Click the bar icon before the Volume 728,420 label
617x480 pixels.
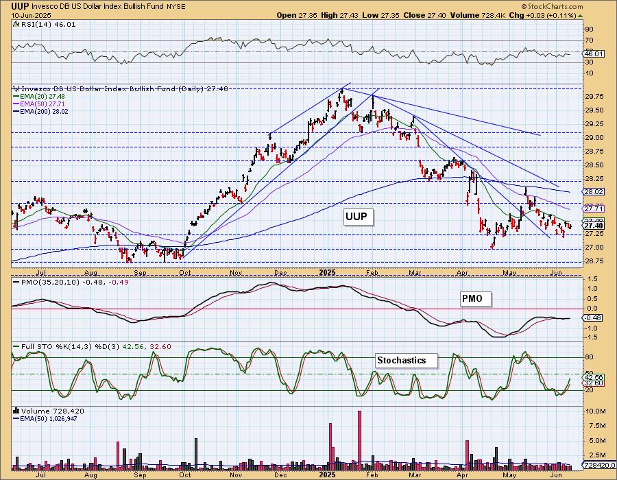click(x=16, y=411)
